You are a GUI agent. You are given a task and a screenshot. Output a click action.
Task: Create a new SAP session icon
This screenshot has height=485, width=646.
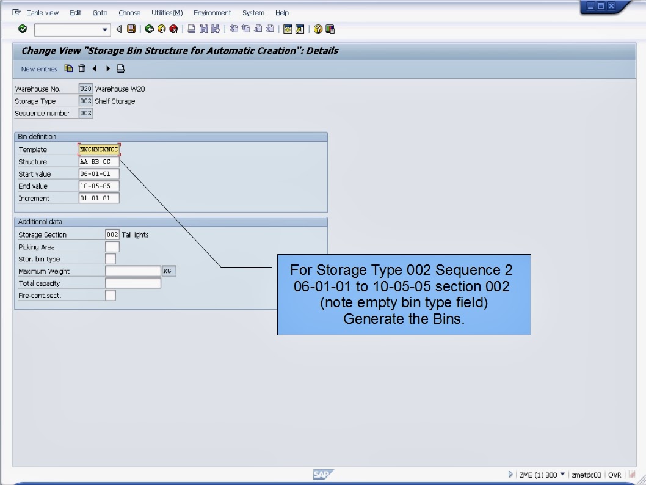[288, 29]
